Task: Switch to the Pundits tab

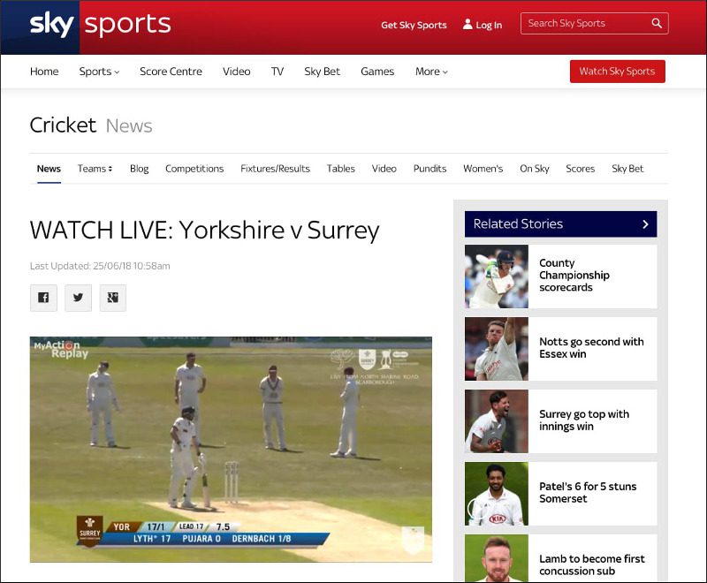Action: pyautogui.click(x=430, y=169)
